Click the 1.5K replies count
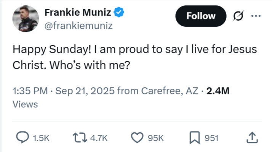 coord(41,138)
